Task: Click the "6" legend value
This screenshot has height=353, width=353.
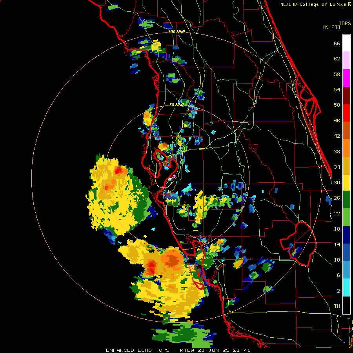Action: pos(338,275)
